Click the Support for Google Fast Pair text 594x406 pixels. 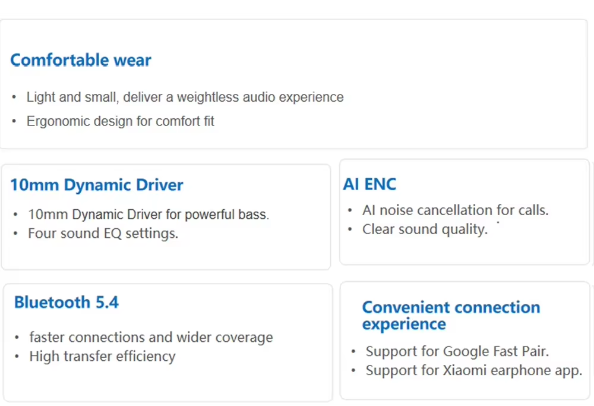click(x=457, y=351)
